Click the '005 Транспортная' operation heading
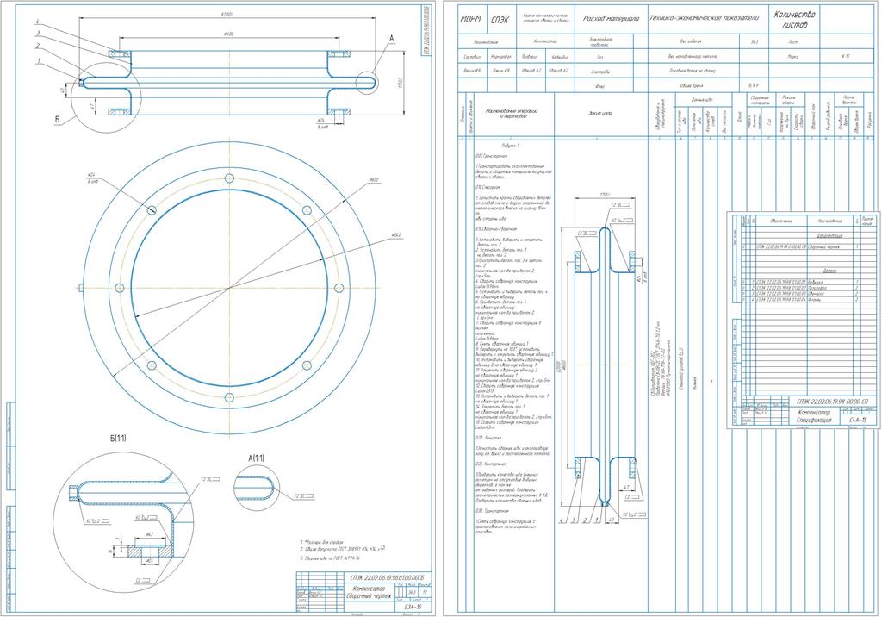The image size is (882, 617). pos(492,155)
